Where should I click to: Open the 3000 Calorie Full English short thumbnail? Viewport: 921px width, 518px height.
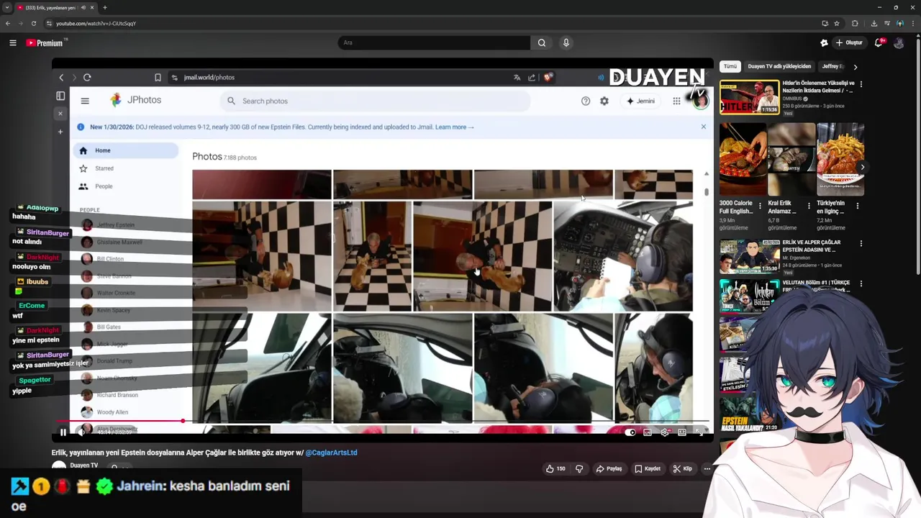coord(743,159)
